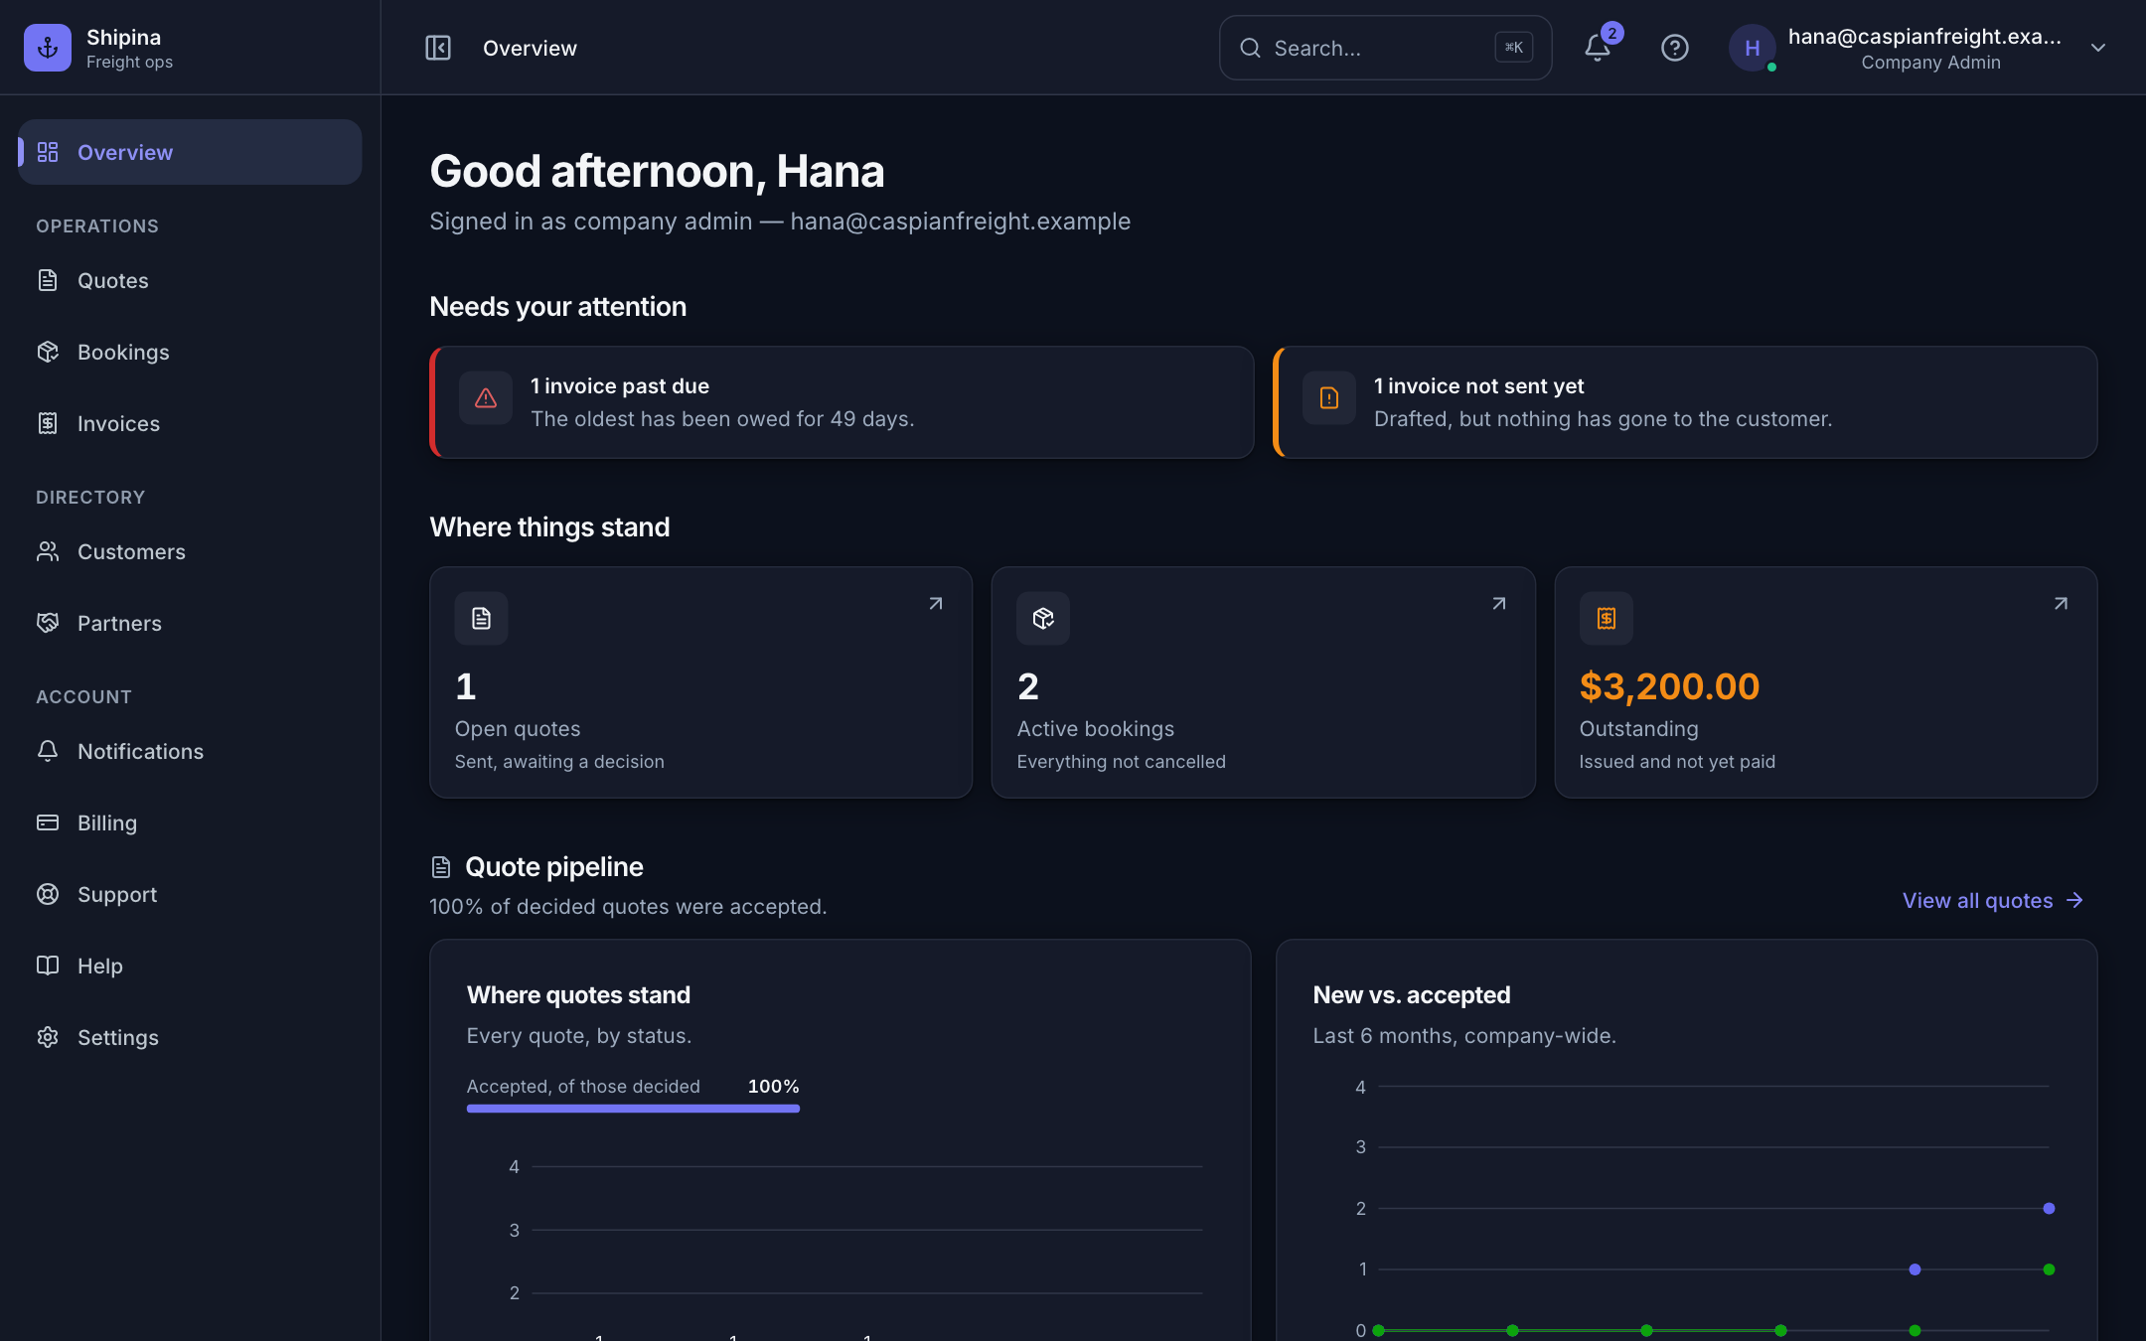Click the purple data point at value 2

[x=2049, y=1208]
